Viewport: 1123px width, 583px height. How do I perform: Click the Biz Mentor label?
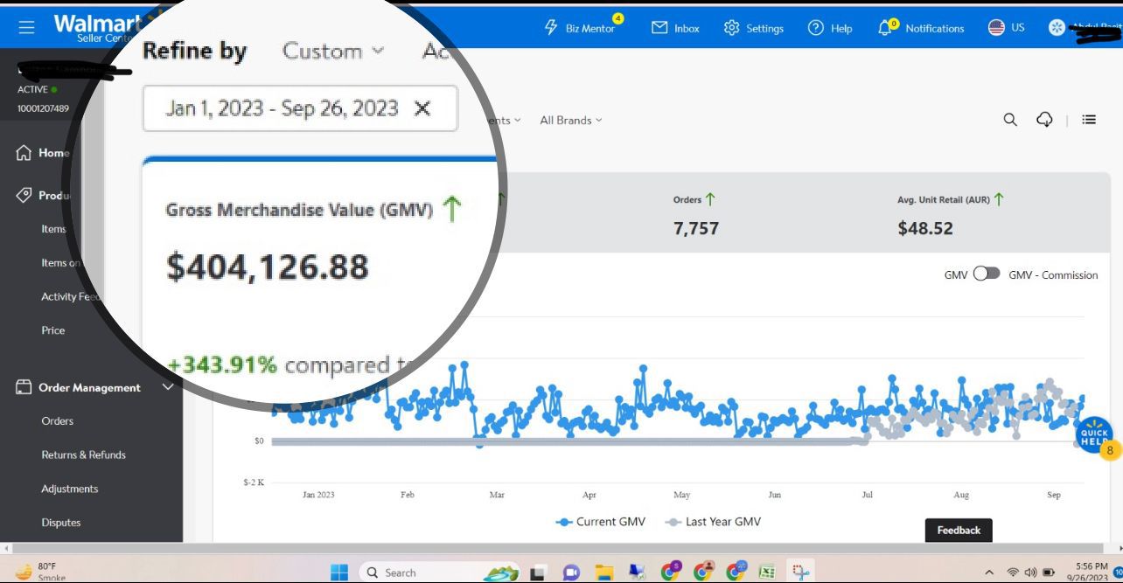click(589, 29)
